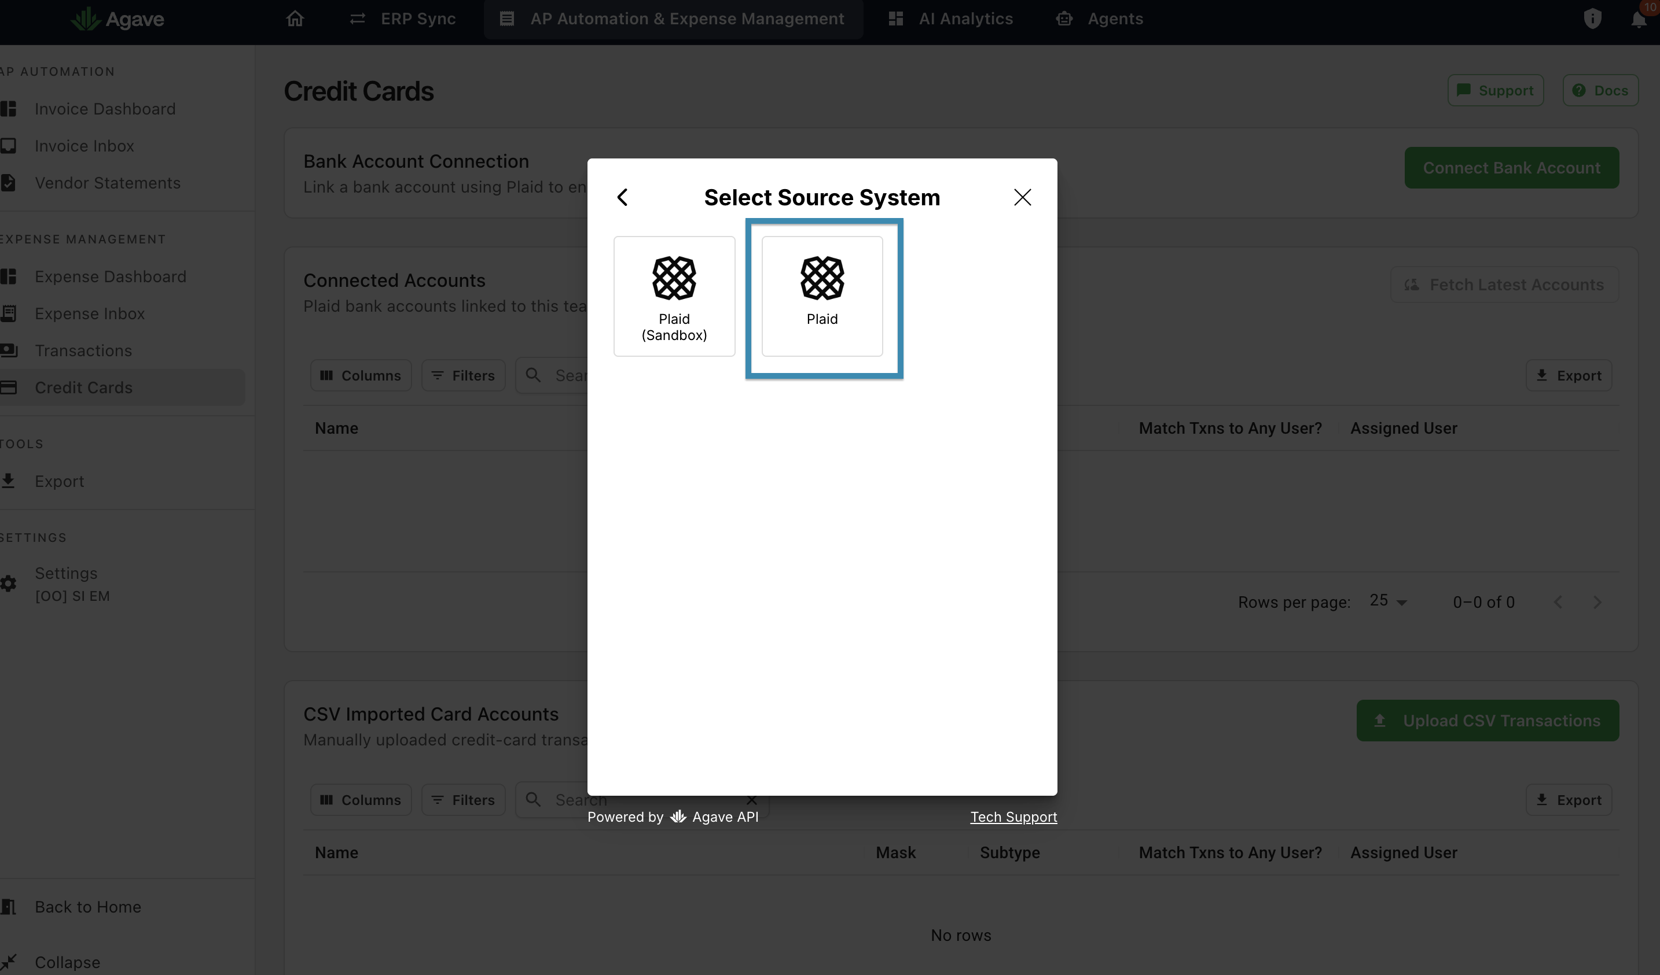1660x975 pixels.
Task: Close the Select Source System dialog
Action: click(x=1022, y=198)
